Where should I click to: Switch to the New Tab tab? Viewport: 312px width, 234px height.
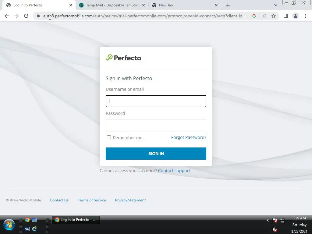pos(185,5)
